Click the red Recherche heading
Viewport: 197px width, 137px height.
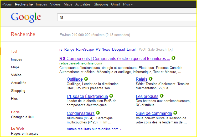click(23, 34)
